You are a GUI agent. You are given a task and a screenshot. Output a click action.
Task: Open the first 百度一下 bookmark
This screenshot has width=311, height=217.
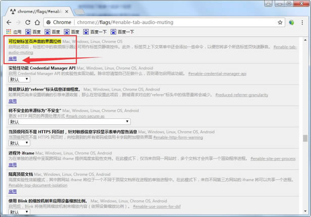(x=95, y=32)
